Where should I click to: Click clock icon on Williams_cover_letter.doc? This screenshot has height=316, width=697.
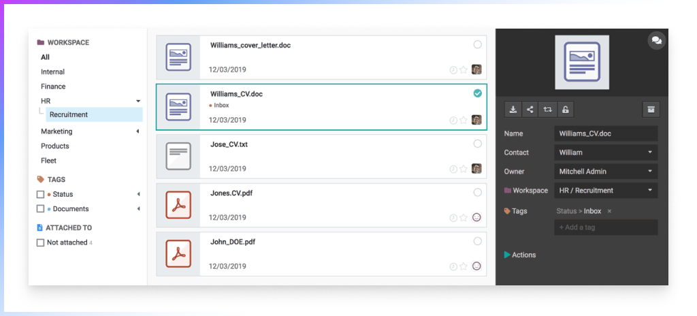[x=453, y=70]
